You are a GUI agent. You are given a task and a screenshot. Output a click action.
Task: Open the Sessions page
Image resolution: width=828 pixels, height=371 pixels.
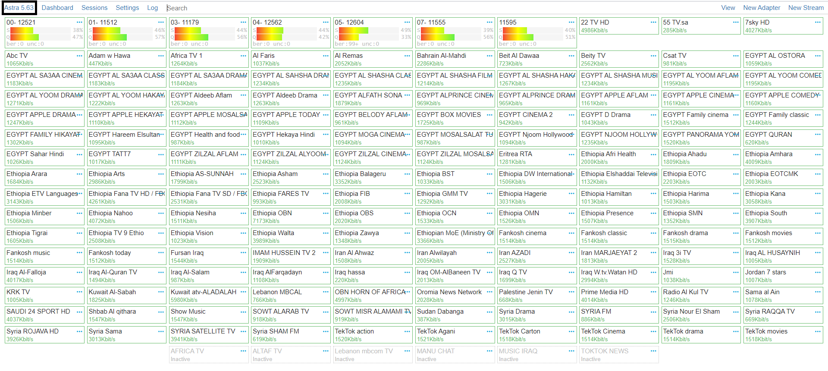[x=94, y=8]
